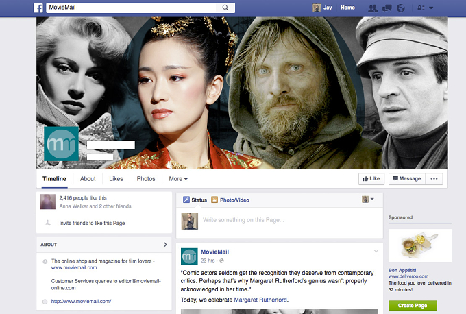Open Jay's profile name link
This screenshot has height=314, width=466.
pyautogui.click(x=328, y=8)
